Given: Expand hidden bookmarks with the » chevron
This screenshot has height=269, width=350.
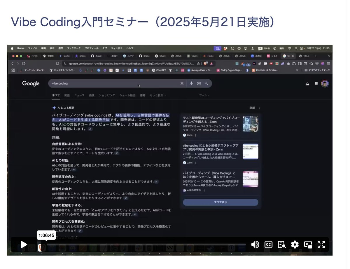Looking at the screenshot, I should 297,70.
